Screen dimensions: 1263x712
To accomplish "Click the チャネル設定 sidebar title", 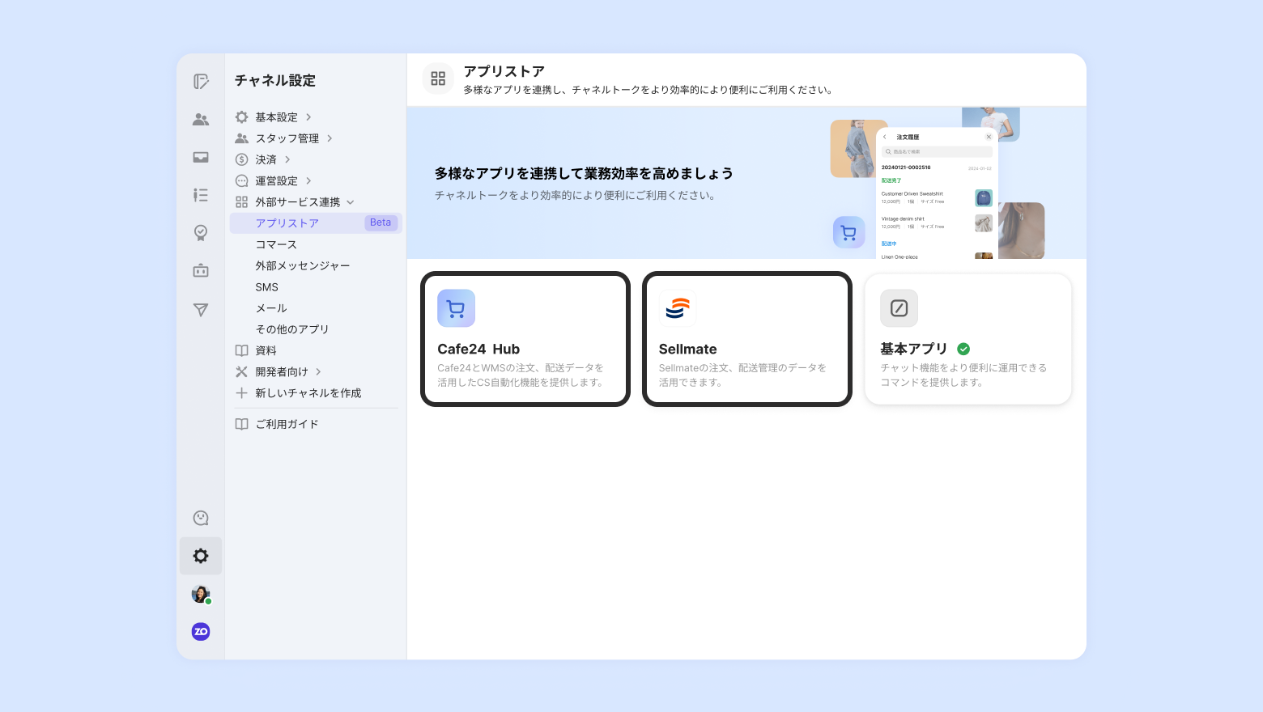I will (275, 80).
